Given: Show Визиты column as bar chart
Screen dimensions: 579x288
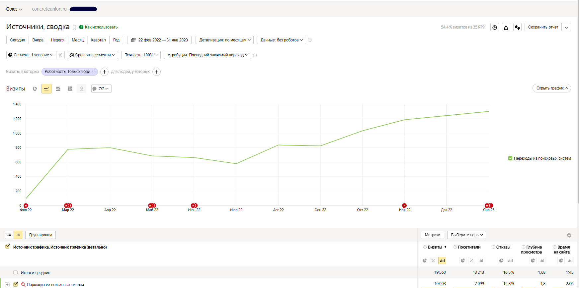Looking at the screenshot, I should point(442,260).
